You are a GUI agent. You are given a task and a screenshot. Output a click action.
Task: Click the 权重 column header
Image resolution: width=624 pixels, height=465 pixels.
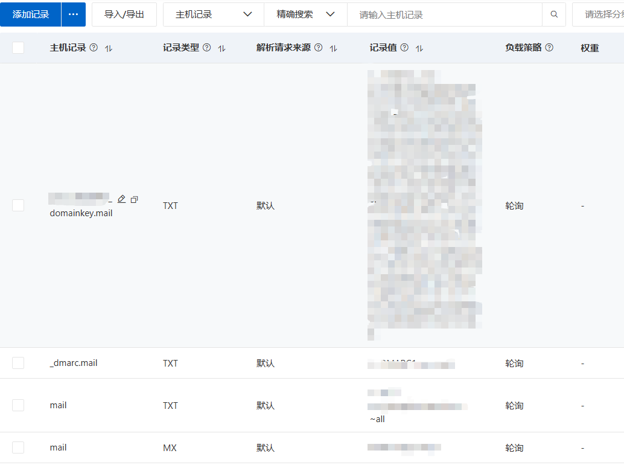pos(590,48)
